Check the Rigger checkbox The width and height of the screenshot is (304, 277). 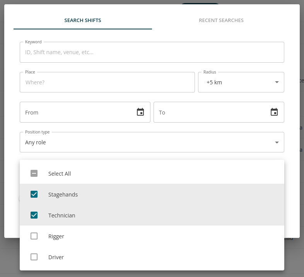click(x=34, y=236)
